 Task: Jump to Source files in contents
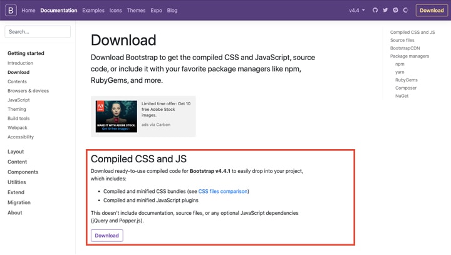tap(402, 40)
